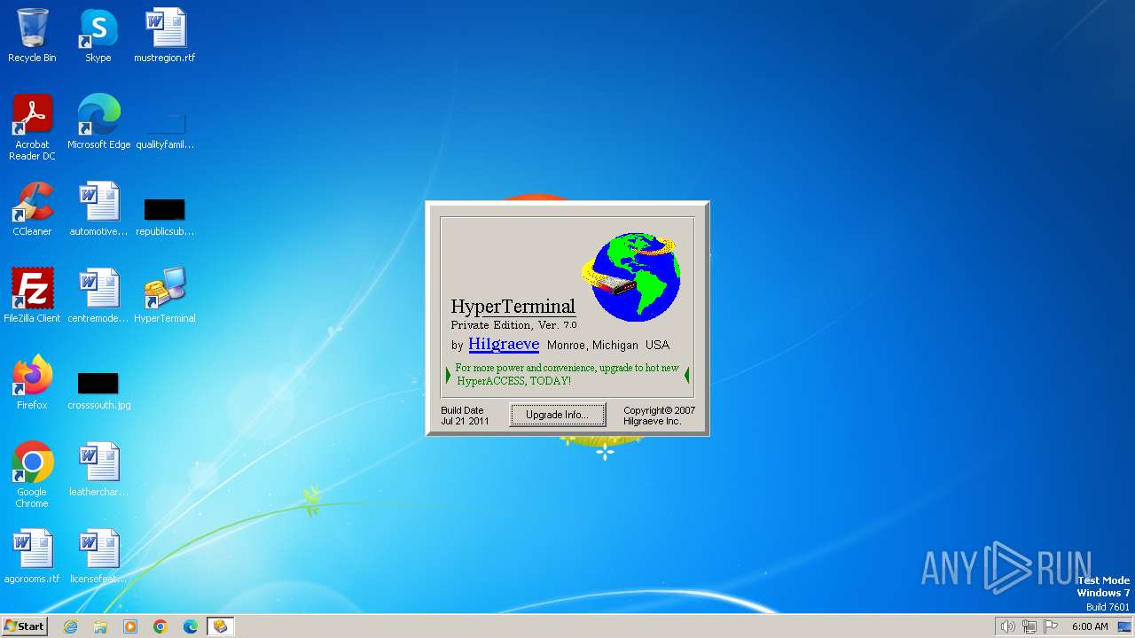
Task: Select Acrobat Reader DC shortcut
Action: point(32,128)
